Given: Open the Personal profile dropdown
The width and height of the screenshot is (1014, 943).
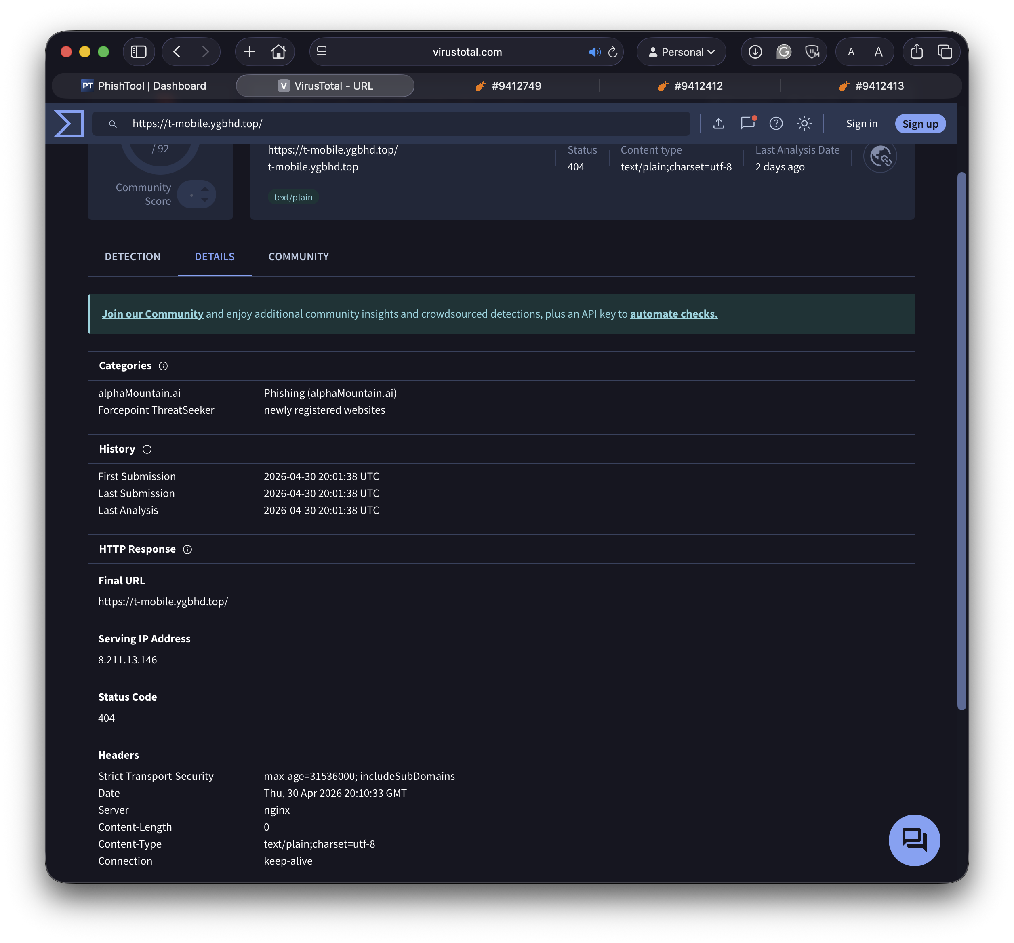Looking at the screenshot, I should point(681,52).
